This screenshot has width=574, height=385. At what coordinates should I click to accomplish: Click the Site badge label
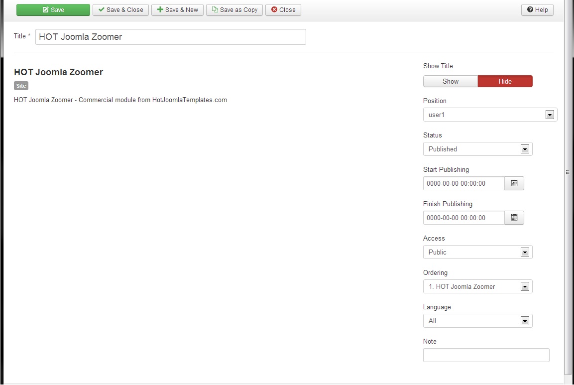(21, 86)
